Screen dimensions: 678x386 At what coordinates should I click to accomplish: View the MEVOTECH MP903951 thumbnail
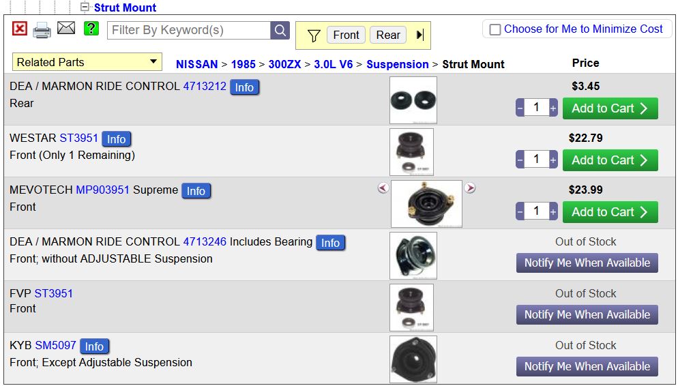click(427, 204)
